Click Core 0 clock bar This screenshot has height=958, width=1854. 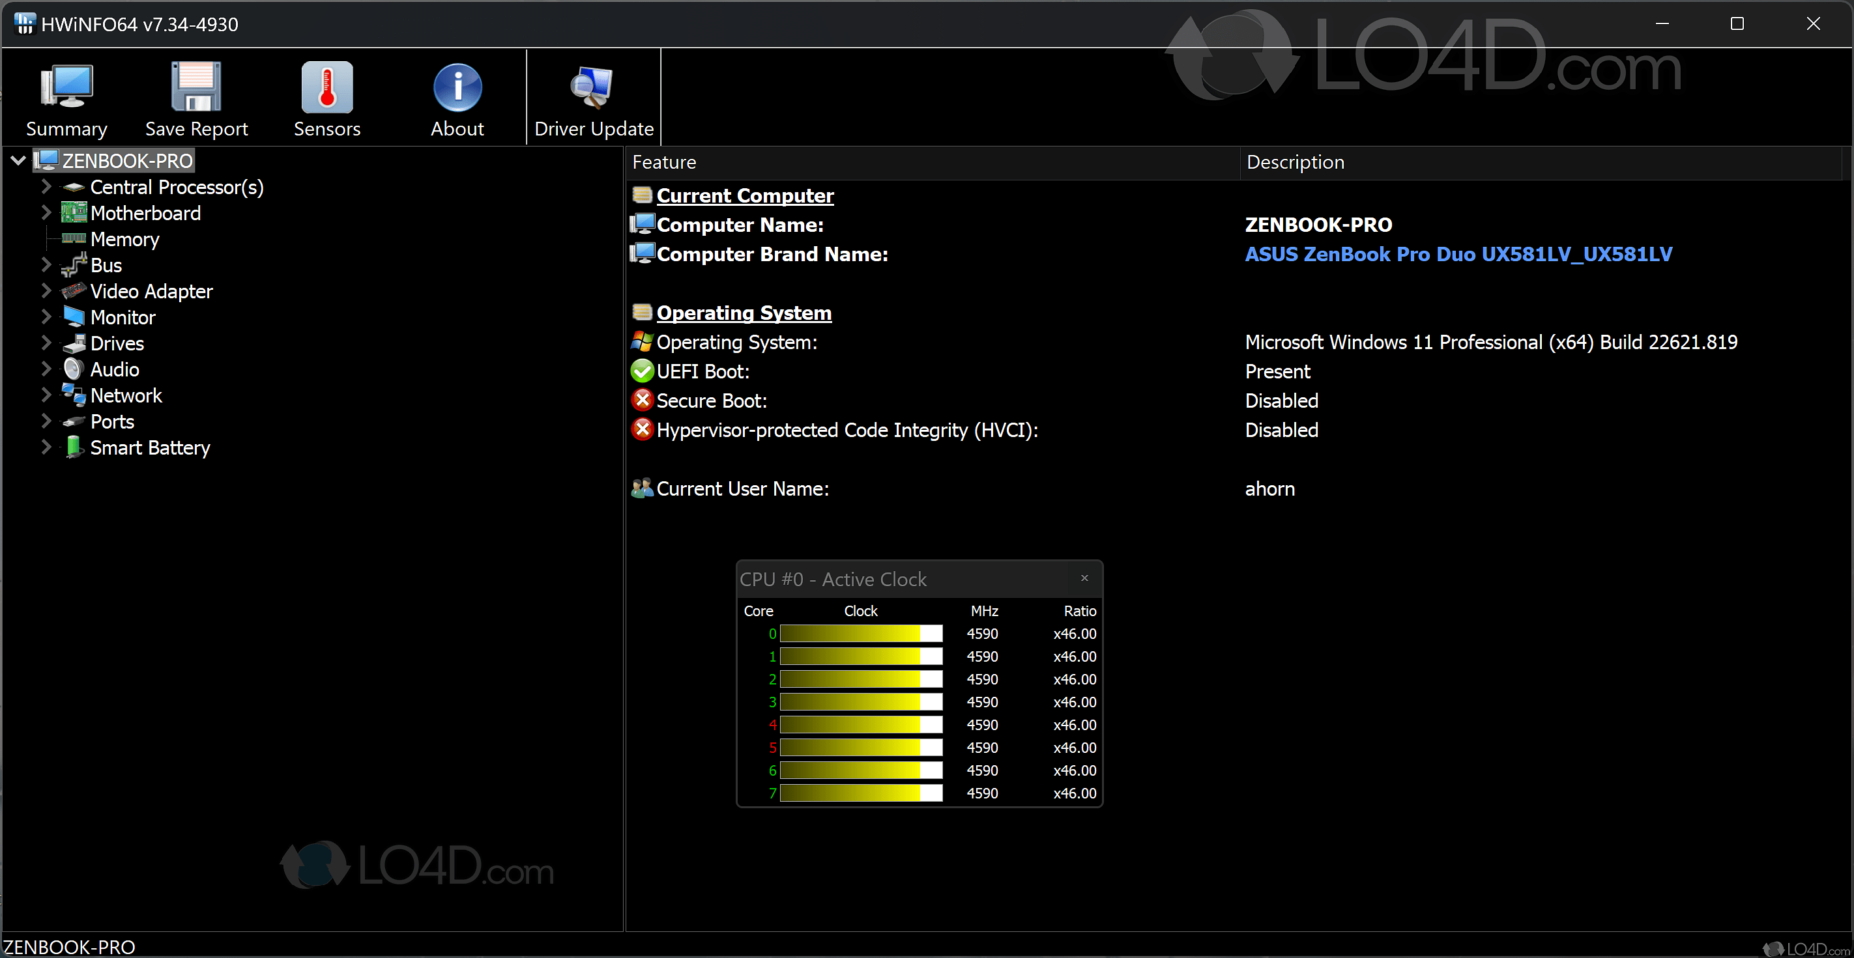861,634
